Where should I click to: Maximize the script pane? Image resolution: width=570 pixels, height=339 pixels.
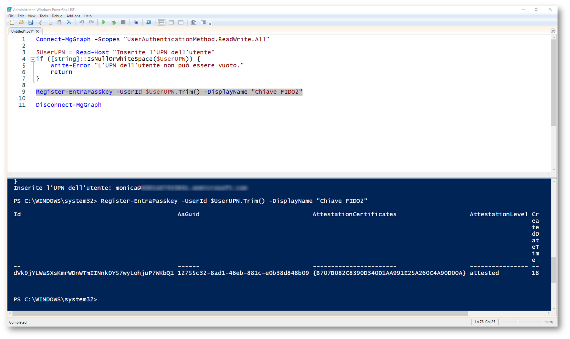point(181,23)
